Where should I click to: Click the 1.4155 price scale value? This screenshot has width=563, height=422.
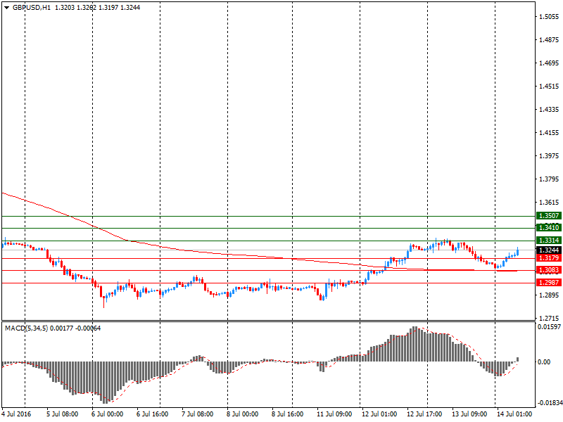[549, 133]
